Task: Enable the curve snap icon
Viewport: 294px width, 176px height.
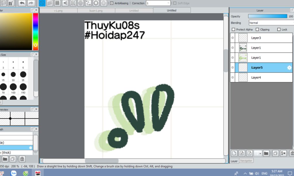Action: pos(88,3)
